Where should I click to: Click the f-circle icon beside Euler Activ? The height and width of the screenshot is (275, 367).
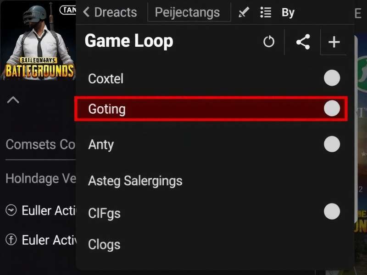pyautogui.click(x=11, y=239)
